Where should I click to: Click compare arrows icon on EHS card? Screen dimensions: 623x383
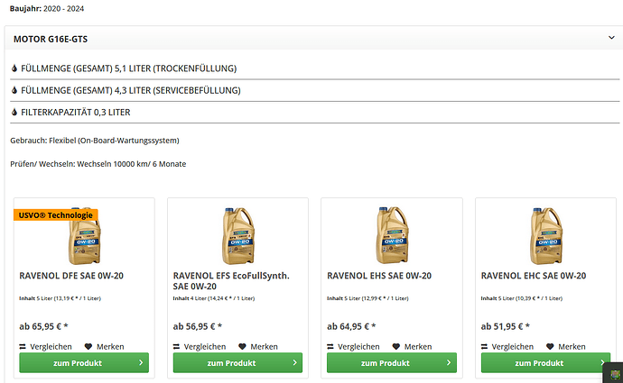click(x=330, y=347)
